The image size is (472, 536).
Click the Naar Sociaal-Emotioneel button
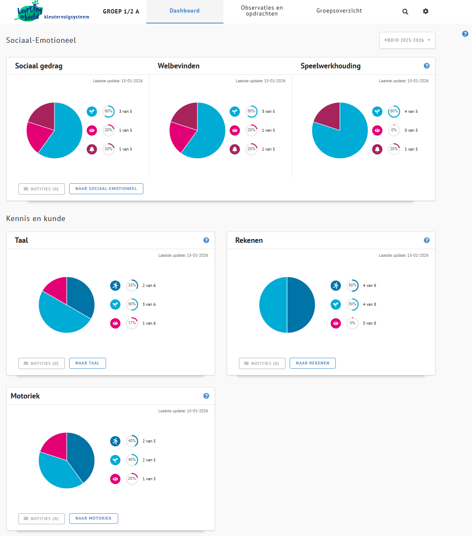pos(106,189)
